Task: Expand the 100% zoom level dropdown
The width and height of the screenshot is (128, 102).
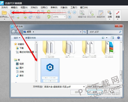Action: pyautogui.click(x=65, y=17)
